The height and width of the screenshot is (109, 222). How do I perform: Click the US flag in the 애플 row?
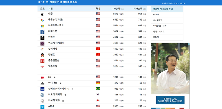pyautogui.click(x=98, y=14)
